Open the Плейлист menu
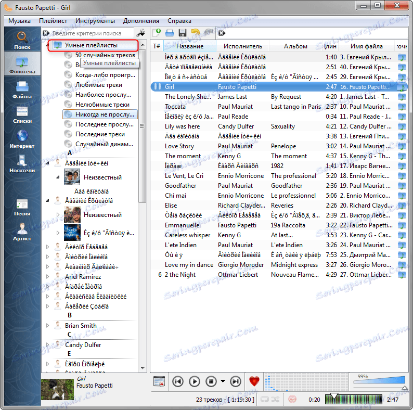Image resolution: width=413 pixels, height=410 pixels. point(53,21)
